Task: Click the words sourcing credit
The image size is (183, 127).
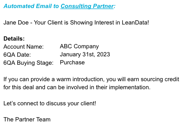Action: pos(160,79)
